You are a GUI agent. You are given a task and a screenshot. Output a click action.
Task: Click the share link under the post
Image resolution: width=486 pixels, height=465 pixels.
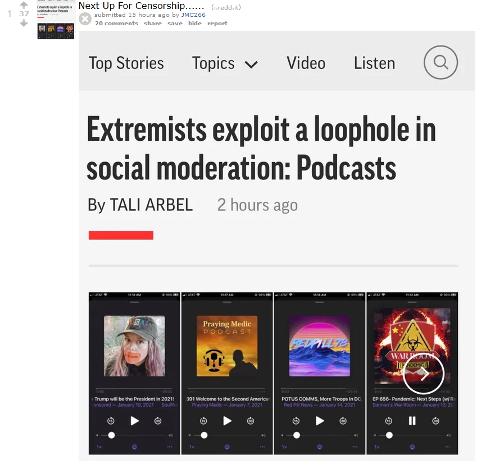153,23
